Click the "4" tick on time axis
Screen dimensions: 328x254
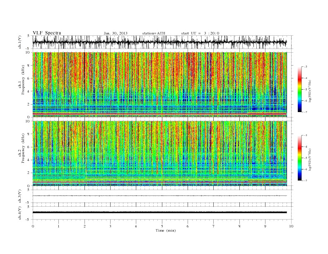[136, 226]
